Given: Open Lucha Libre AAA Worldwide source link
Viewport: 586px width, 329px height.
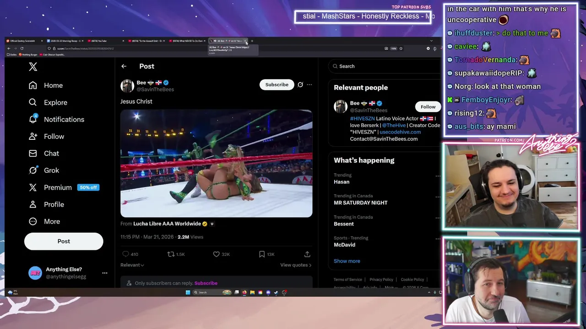Looking at the screenshot, I should [167, 224].
